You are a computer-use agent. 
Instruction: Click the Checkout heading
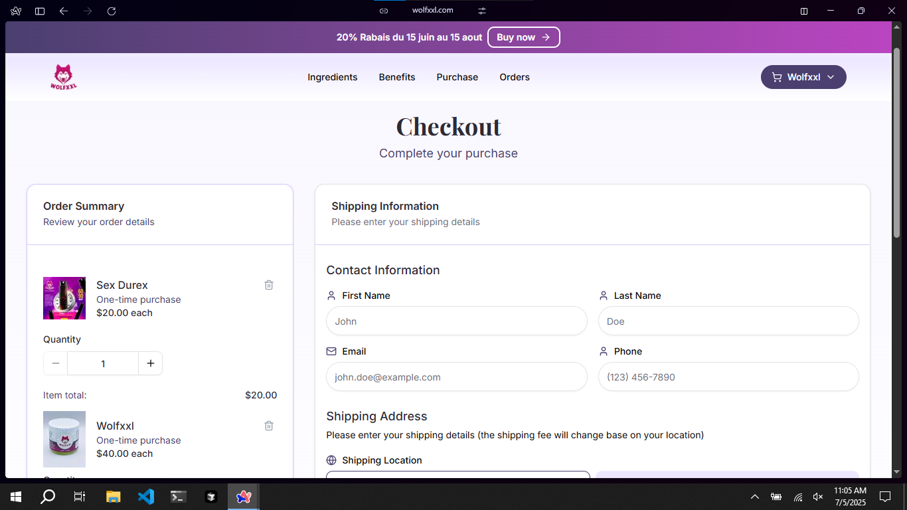(449, 126)
